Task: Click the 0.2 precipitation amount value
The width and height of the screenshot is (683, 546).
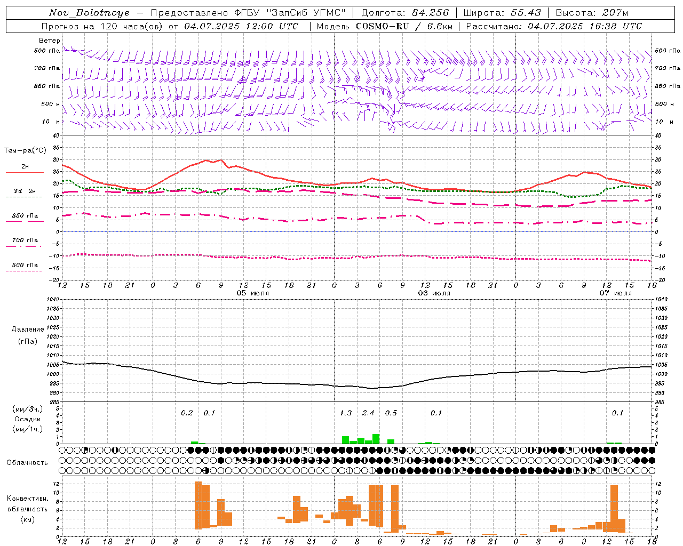Action: [187, 413]
